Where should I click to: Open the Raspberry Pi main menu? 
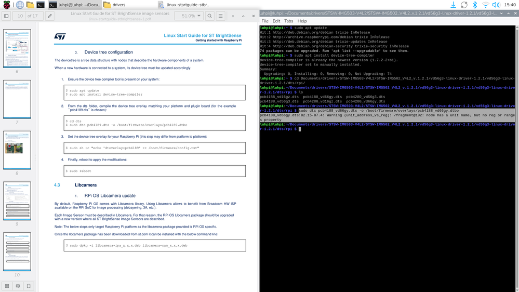(x=7, y=5)
